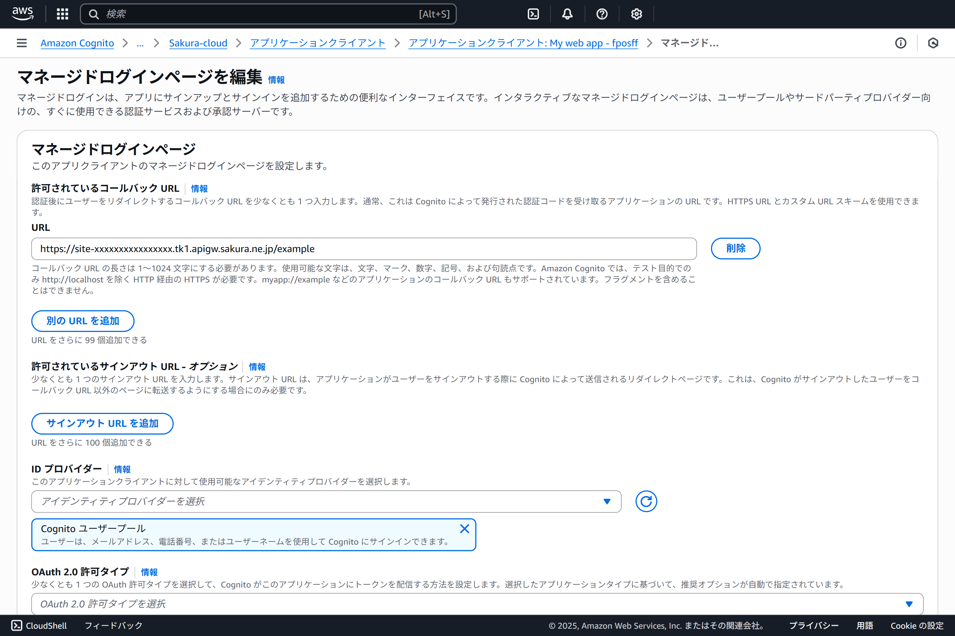Open the プライバシー footer link
Image resolution: width=955 pixels, height=636 pixels.
click(x=814, y=626)
